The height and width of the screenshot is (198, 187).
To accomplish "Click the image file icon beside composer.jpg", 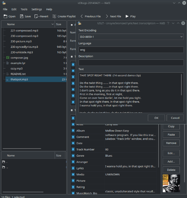I will 8,57.
